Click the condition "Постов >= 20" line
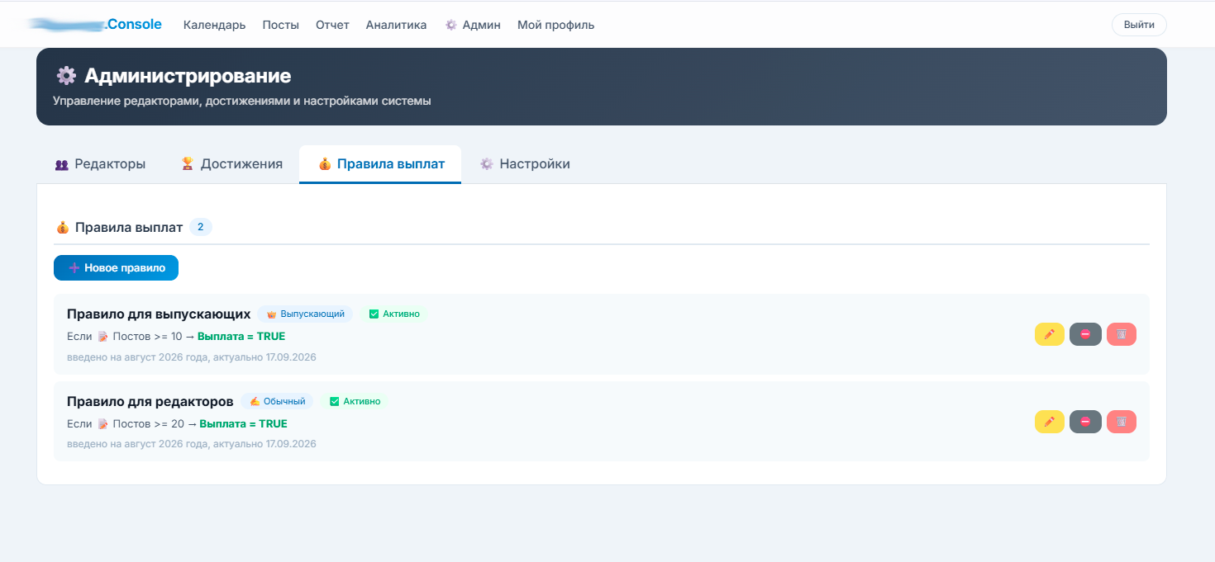Image resolution: width=1215 pixels, height=562 pixels. [177, 423]
